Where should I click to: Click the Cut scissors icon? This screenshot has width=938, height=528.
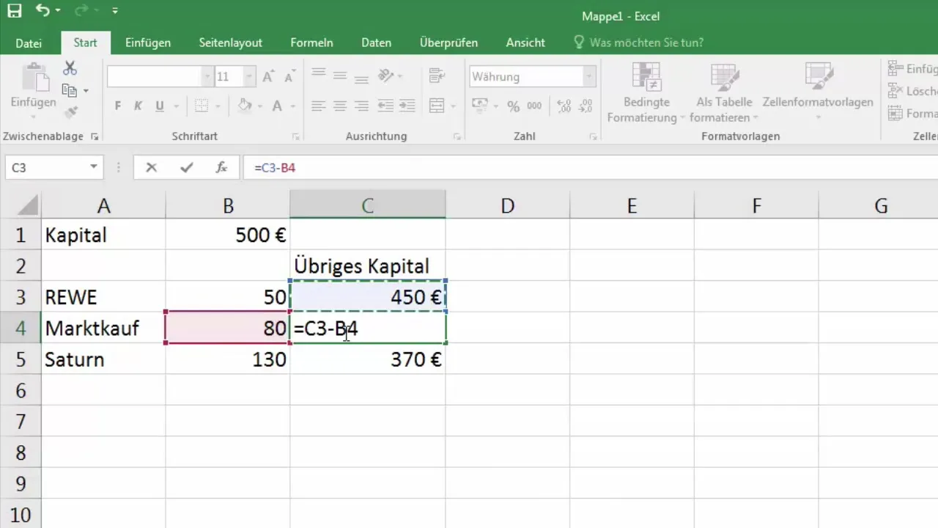click(70, 68)
